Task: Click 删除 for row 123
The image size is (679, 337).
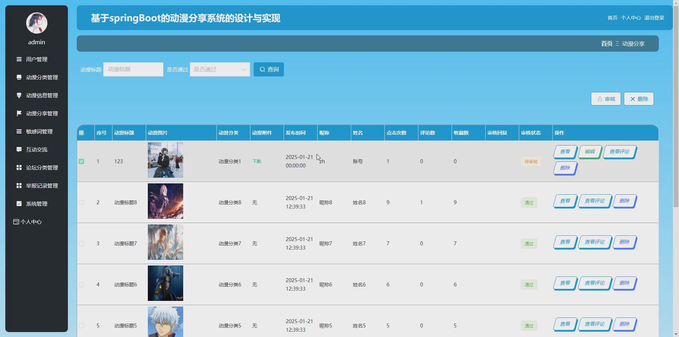Action: 565,168
